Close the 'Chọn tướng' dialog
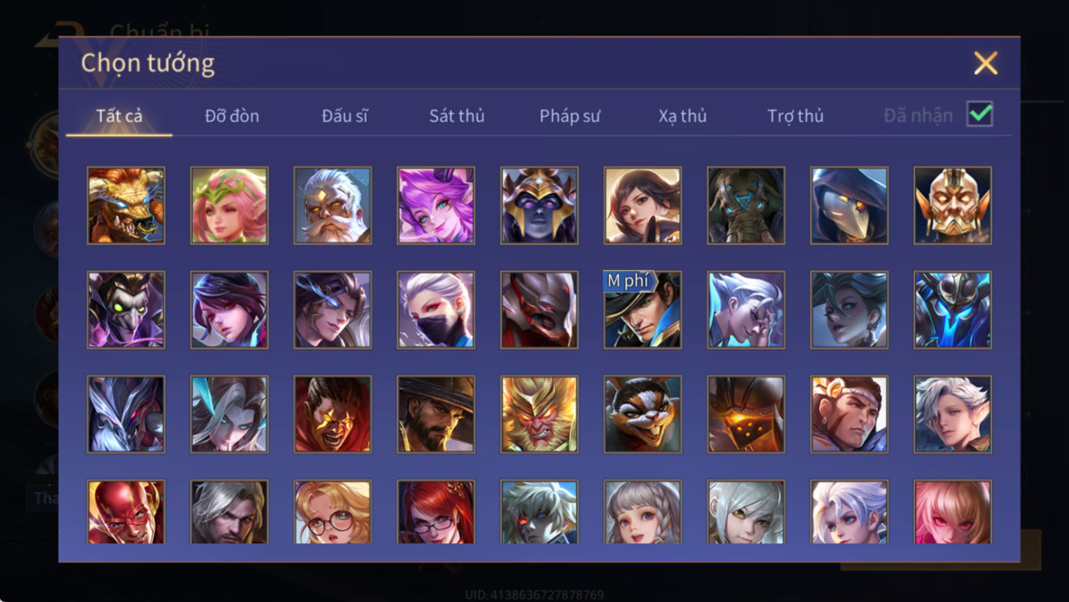The height and width of the screenshot is (602, 1069). pos(985,63)
